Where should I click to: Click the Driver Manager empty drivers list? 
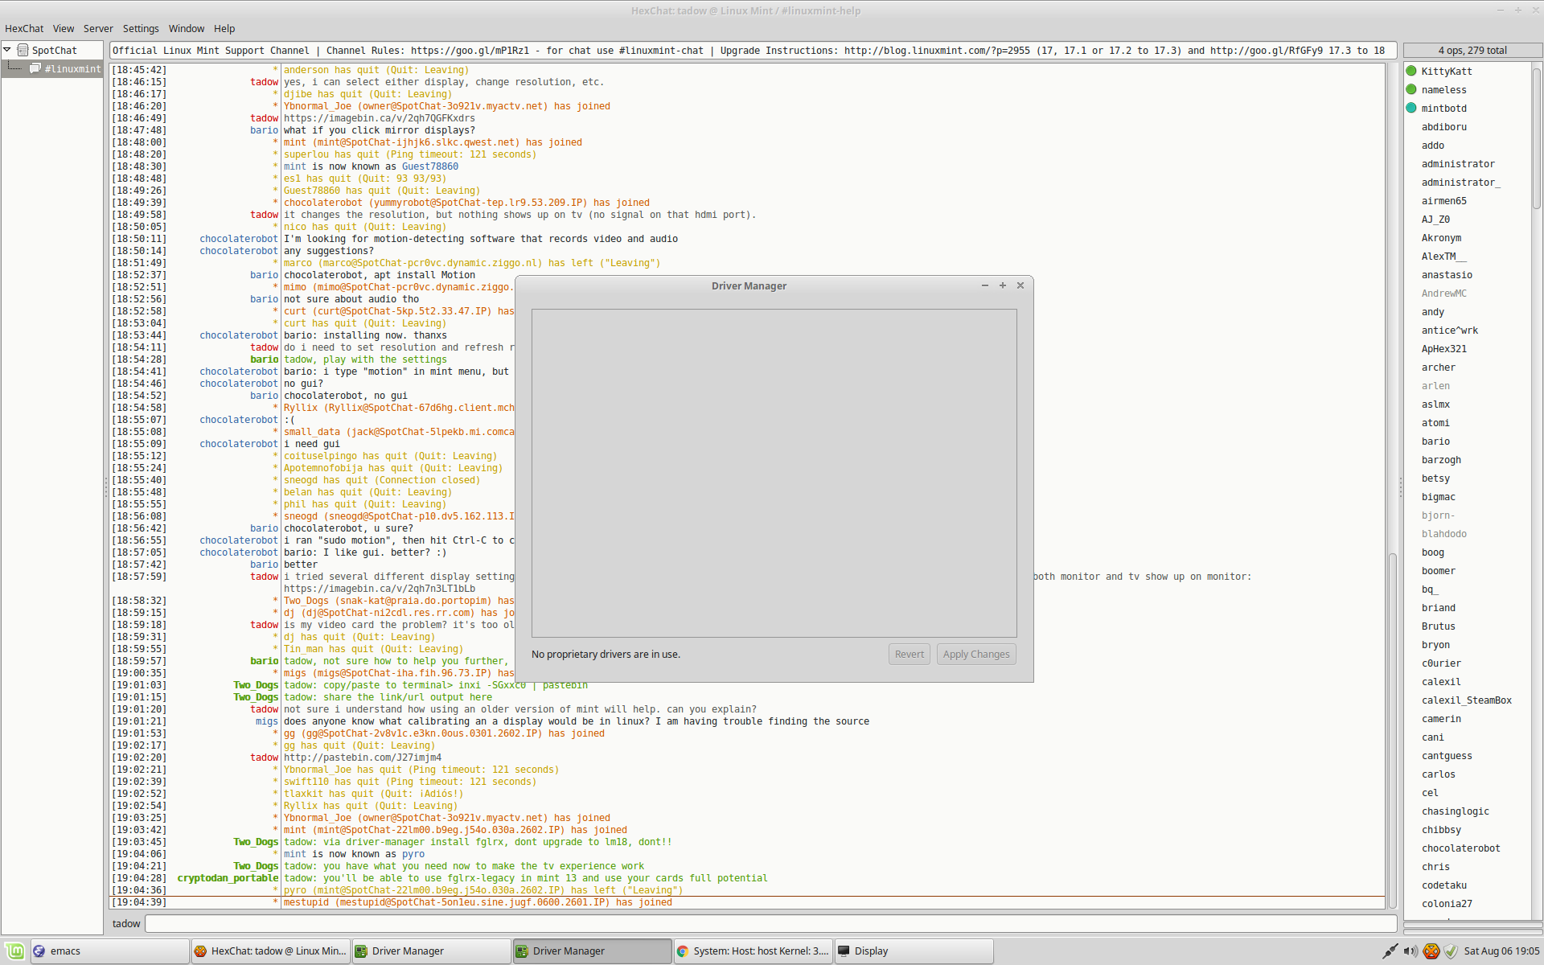point(774,473)
